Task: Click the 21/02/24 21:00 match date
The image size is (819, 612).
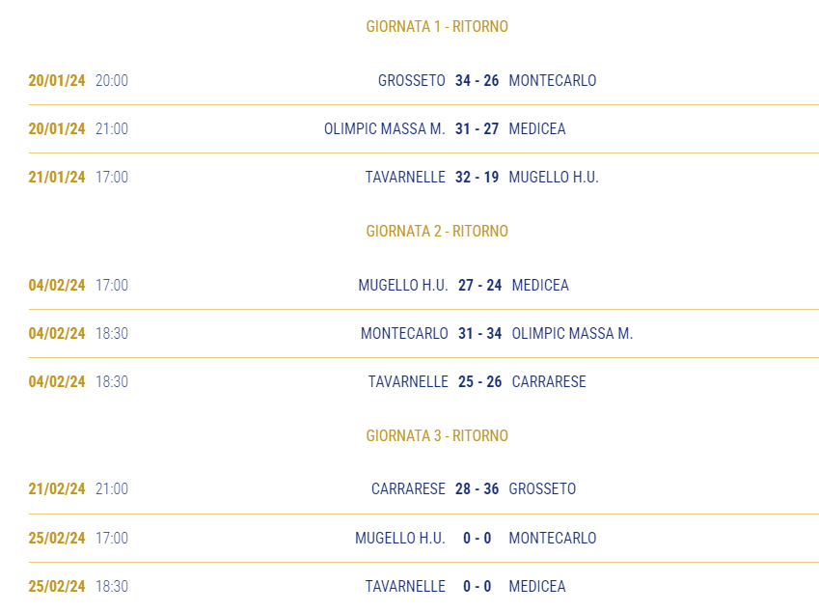Action: [57, 488]
